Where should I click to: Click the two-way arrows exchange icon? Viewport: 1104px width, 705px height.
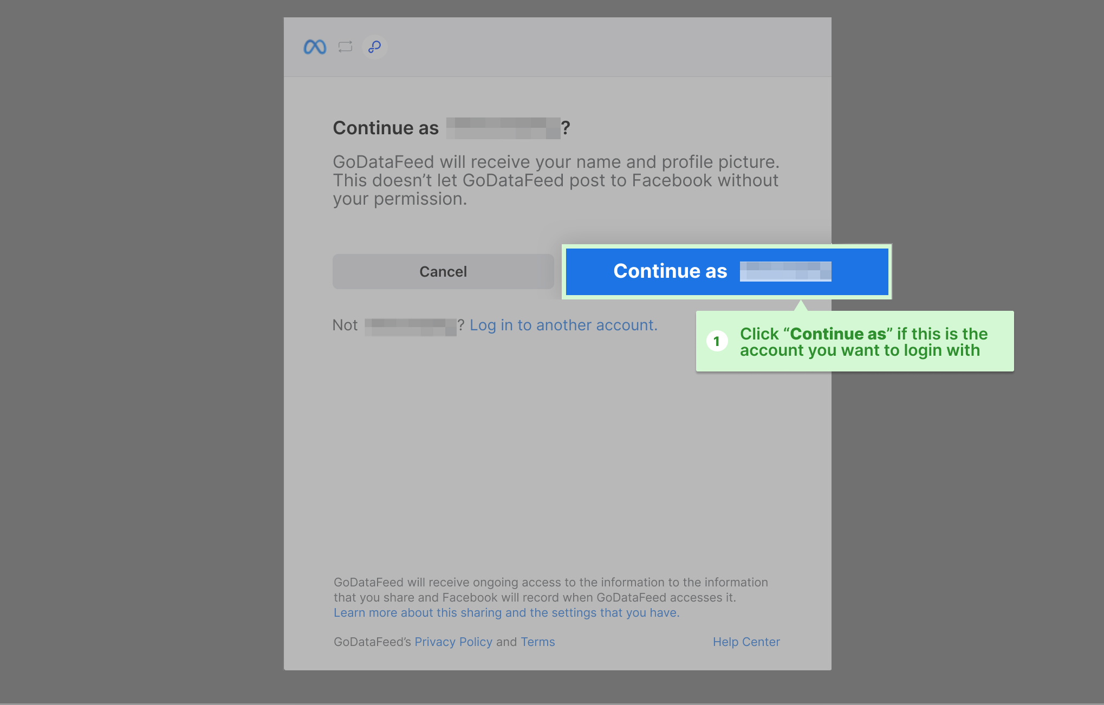click(345, 47)
